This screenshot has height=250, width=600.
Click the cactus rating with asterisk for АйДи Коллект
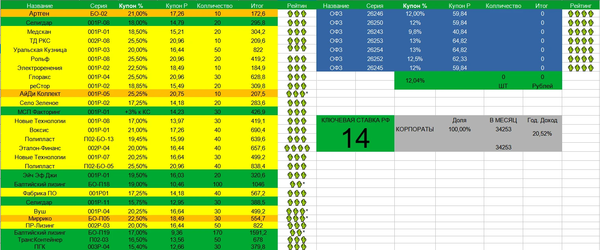[298, 94]
